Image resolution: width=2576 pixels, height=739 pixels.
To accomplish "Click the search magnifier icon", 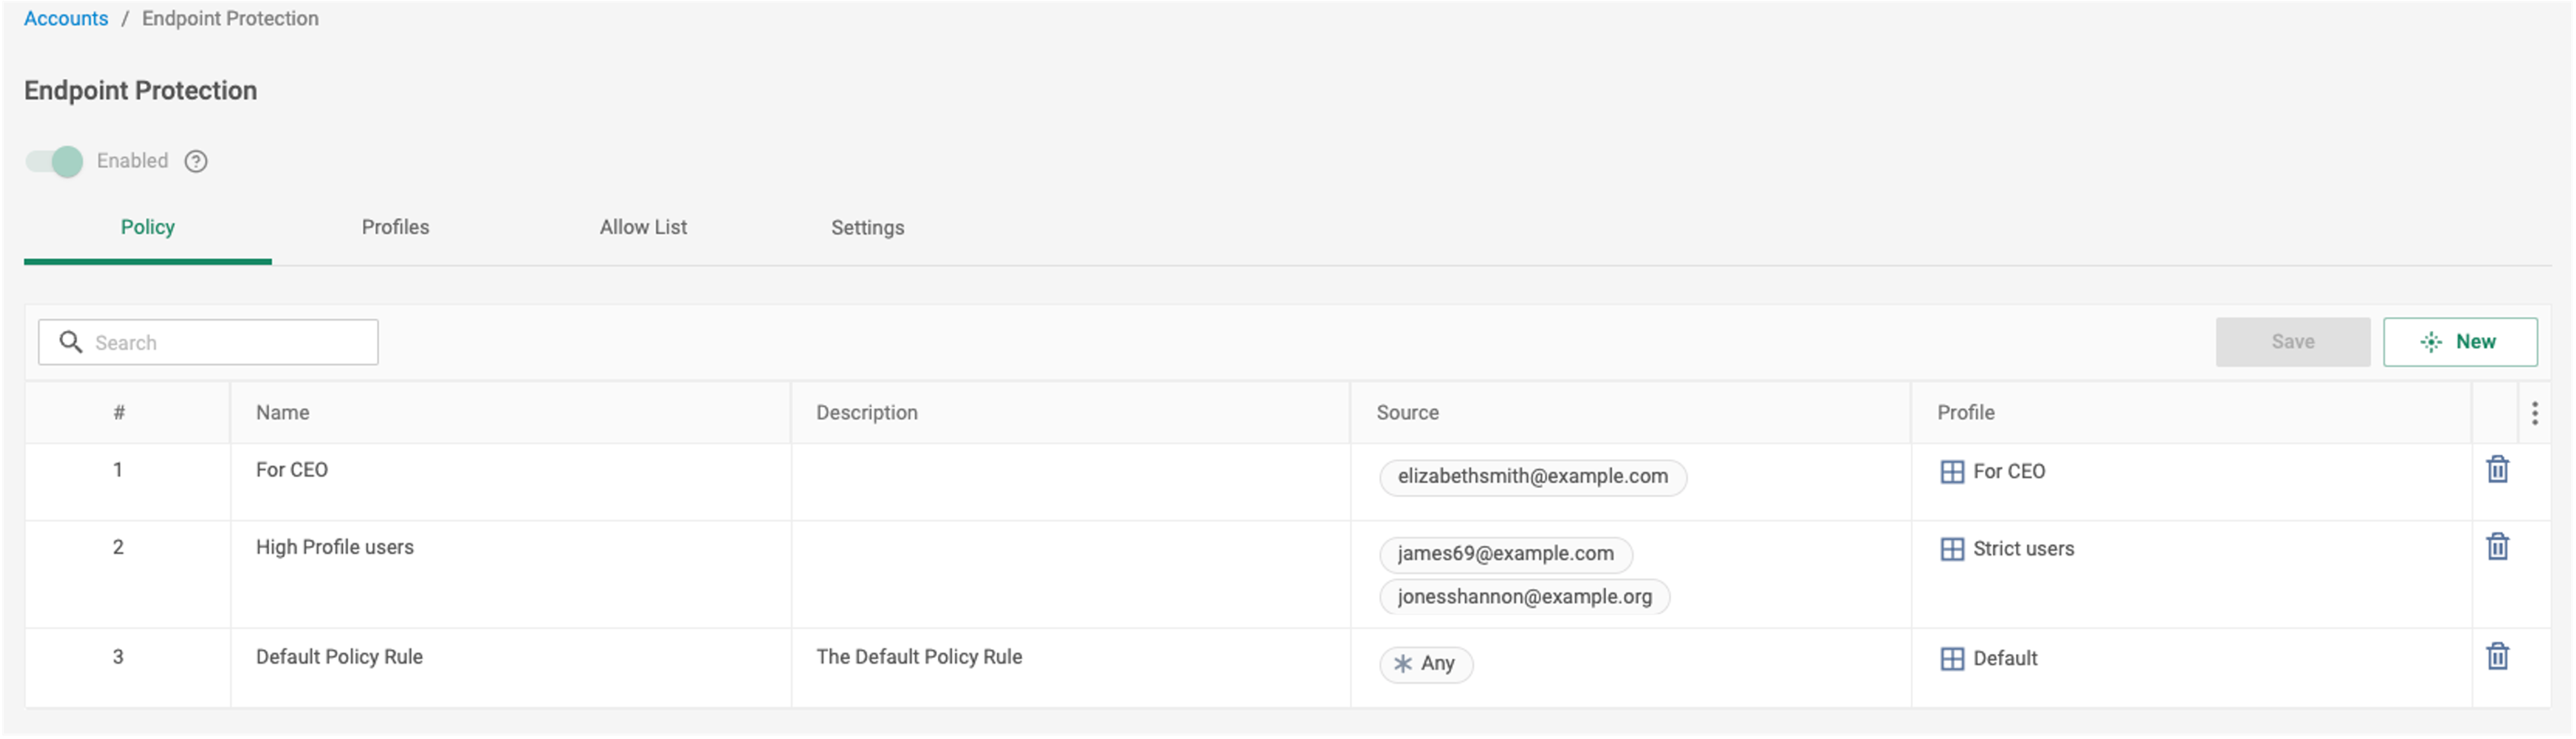I will pos(70,342).
